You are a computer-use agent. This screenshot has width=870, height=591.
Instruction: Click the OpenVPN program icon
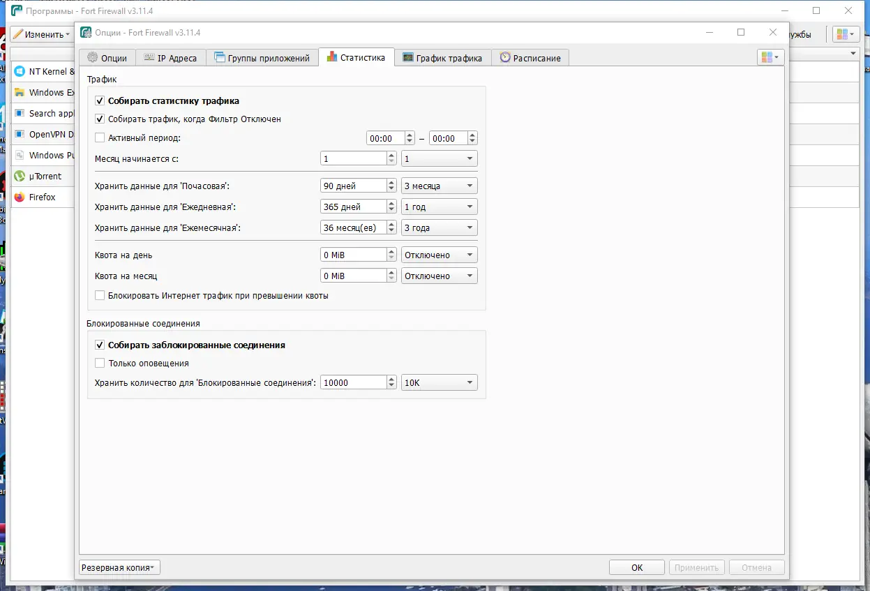click(19, 135)
